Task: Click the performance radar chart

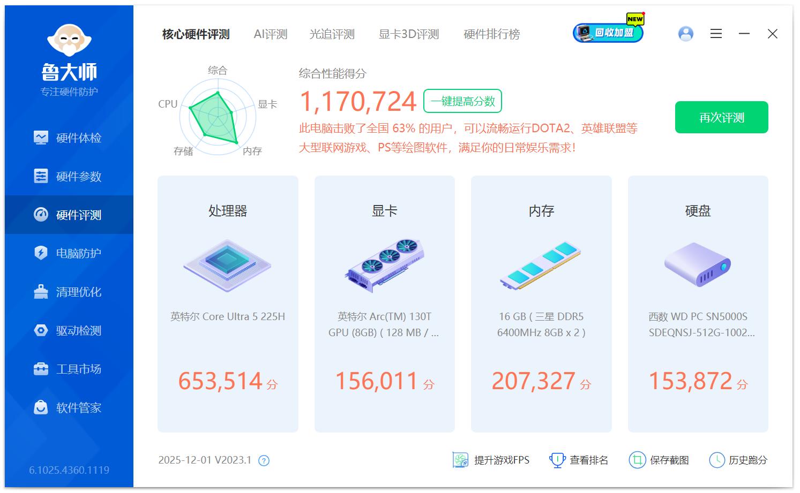Action: pos(218,116)
